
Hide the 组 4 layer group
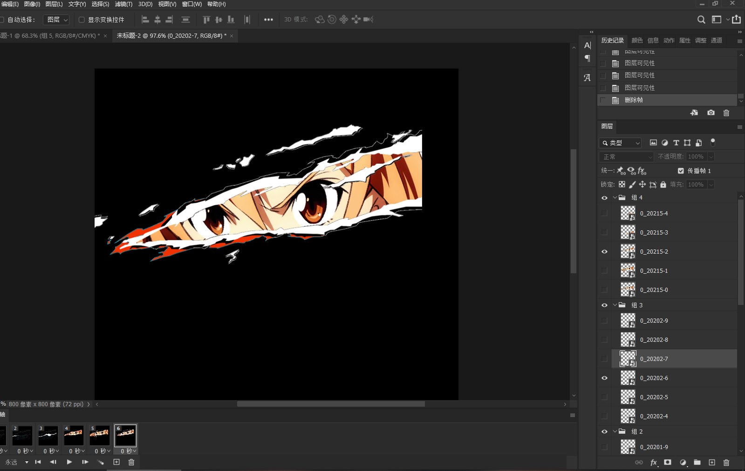click(x=604, y=198)
